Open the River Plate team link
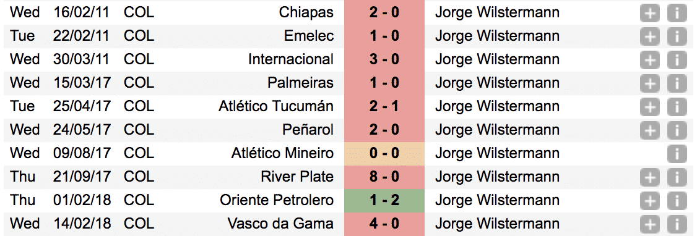This screenshot has height=236, width=697. pos(297,177)
